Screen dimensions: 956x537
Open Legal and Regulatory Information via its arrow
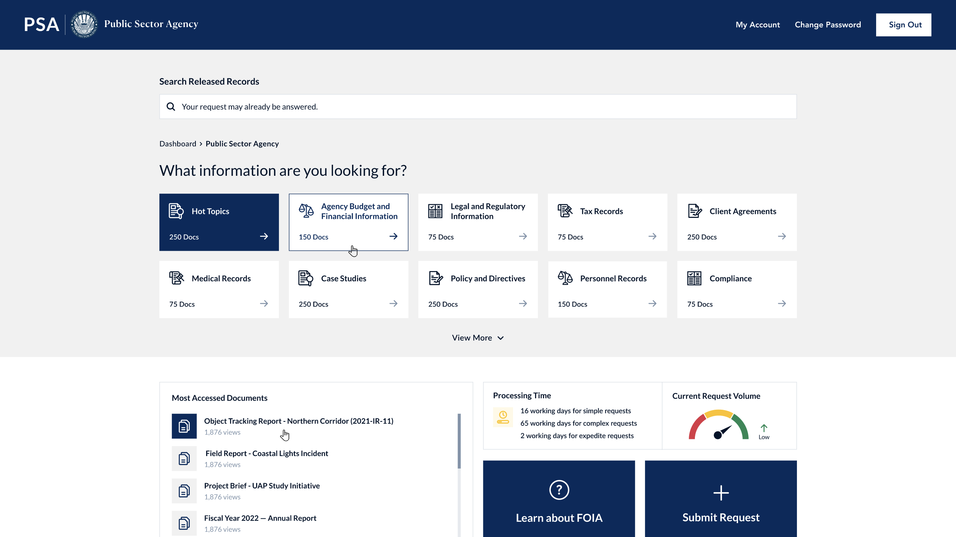[x=523, y=236]
